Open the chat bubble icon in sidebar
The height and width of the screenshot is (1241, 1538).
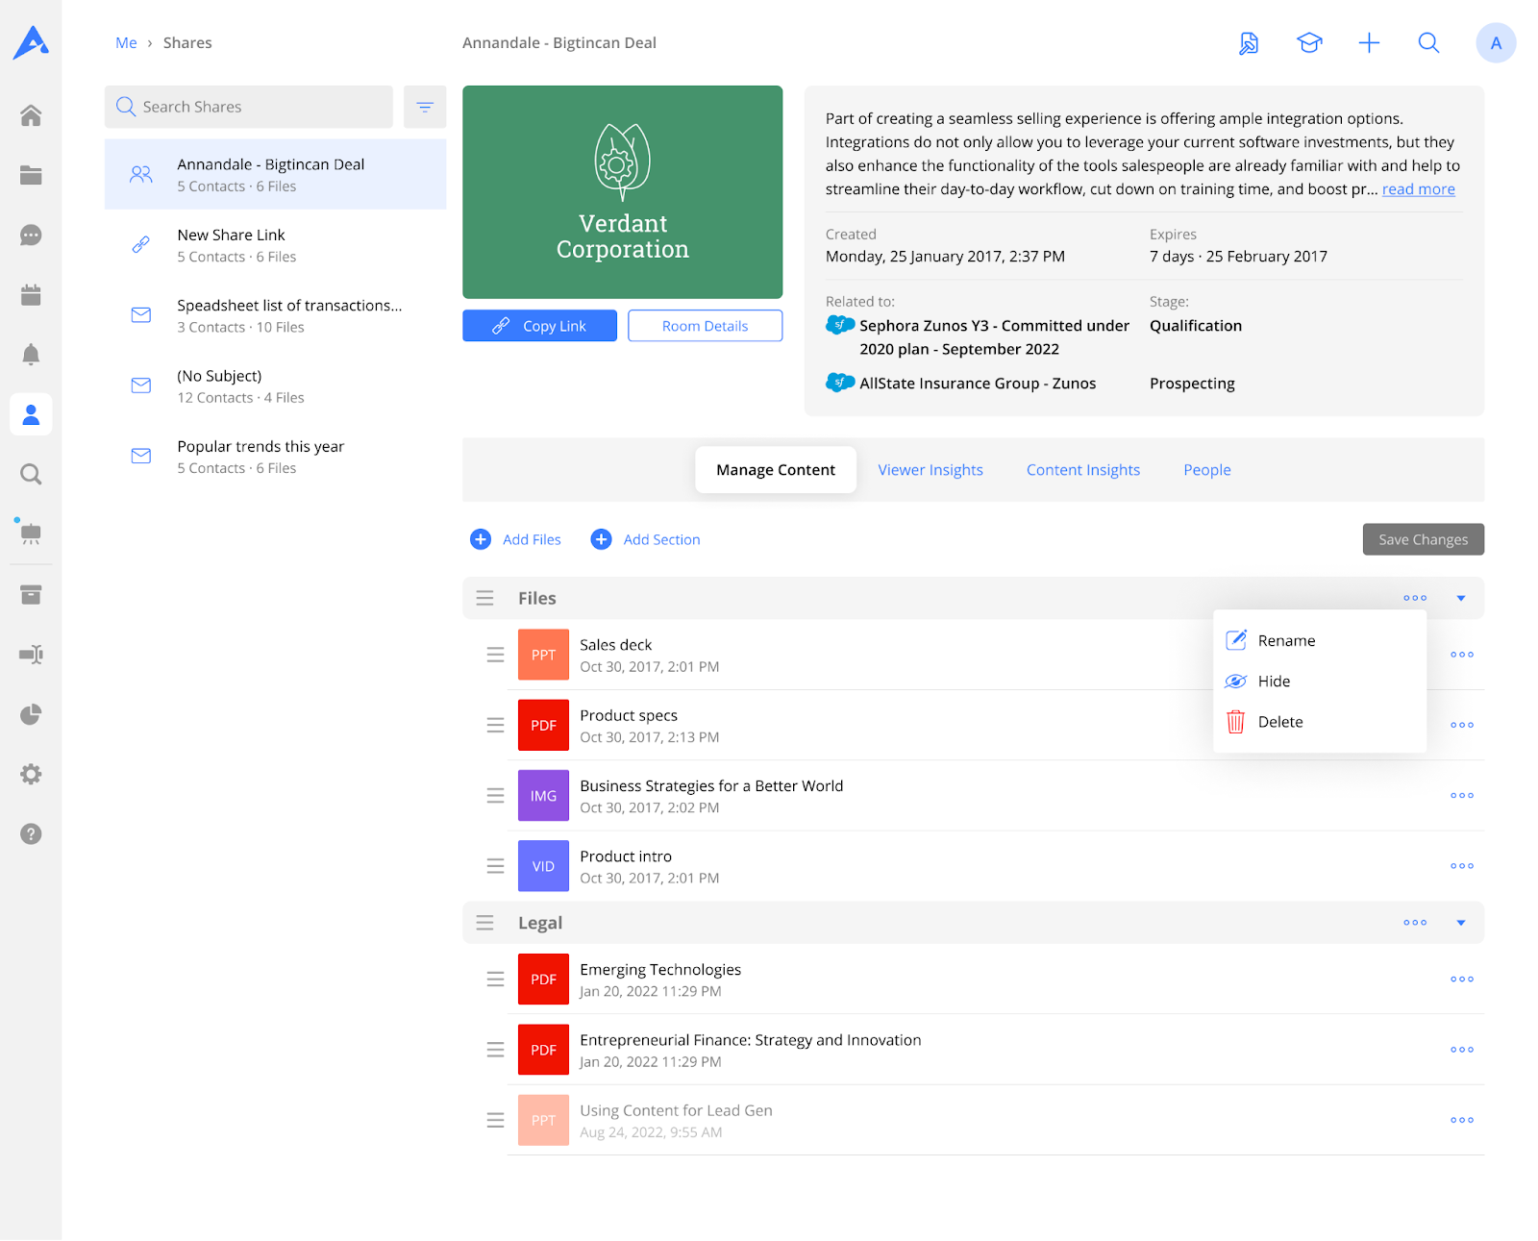click(x=31, y=236)
